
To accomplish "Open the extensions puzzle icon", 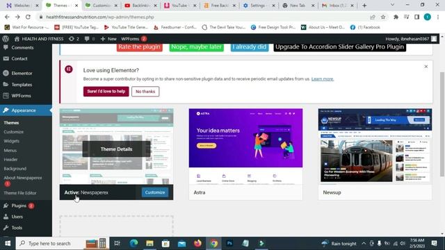I will [x=396, y=17].
